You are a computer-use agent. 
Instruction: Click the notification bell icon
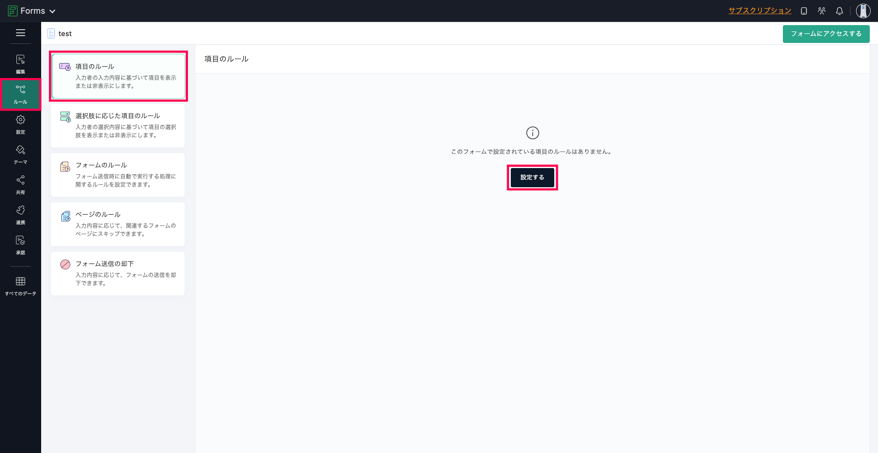[839, 11]
